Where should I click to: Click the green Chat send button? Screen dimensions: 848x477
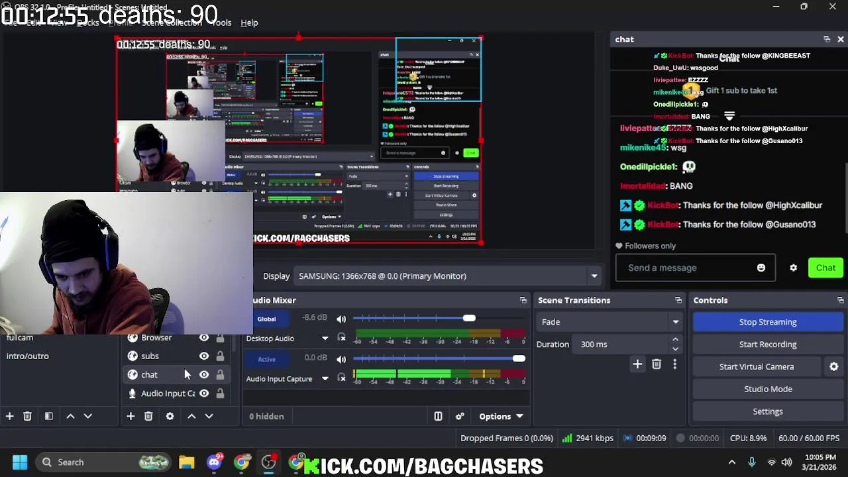coord(825,268)
